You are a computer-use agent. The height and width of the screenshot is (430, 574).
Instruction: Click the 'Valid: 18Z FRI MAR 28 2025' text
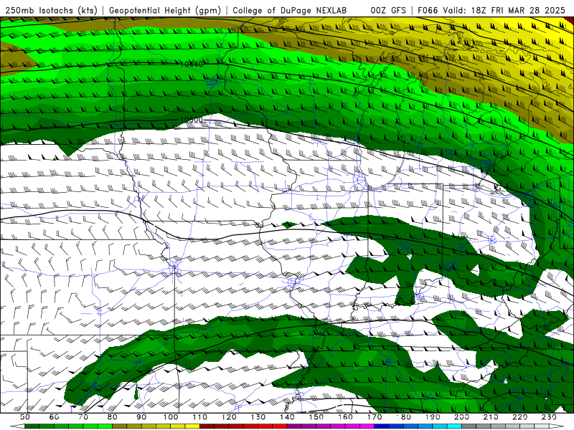point(504,10)
